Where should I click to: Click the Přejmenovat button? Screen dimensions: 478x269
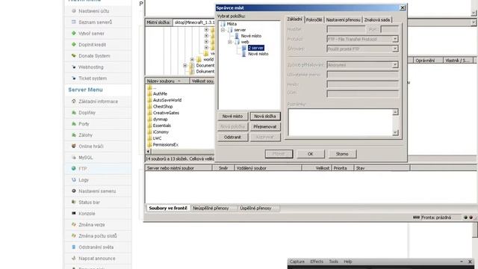coord(265,126)
